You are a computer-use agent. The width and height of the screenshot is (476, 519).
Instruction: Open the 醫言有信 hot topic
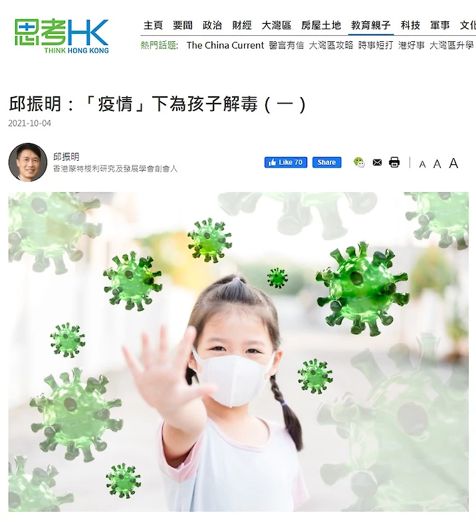click(287, 45)
